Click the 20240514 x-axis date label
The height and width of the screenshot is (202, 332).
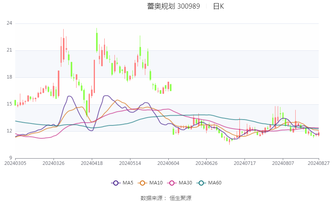pos(130,163)
